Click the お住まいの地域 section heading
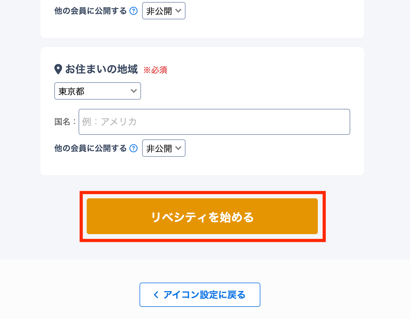Screen dimensions: 410x319 pos(101,69)
